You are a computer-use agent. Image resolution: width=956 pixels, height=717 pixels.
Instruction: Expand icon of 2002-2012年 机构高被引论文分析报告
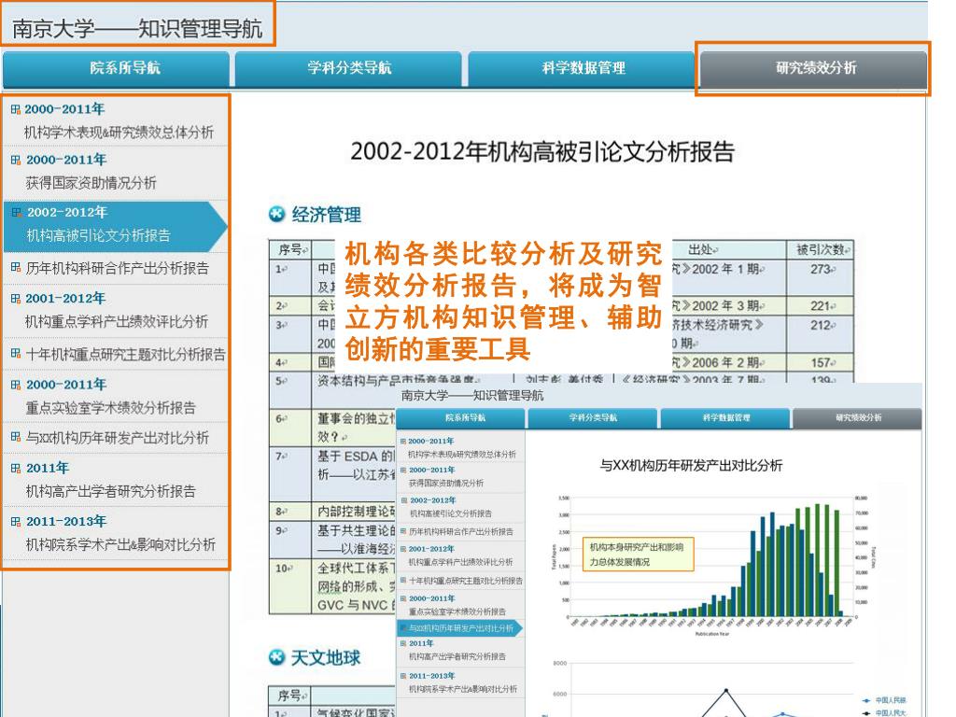(17, 213)
